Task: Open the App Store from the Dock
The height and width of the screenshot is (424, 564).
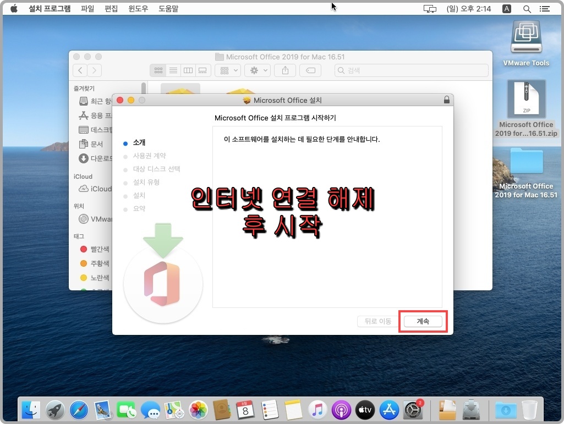Action: click(388, 410)
